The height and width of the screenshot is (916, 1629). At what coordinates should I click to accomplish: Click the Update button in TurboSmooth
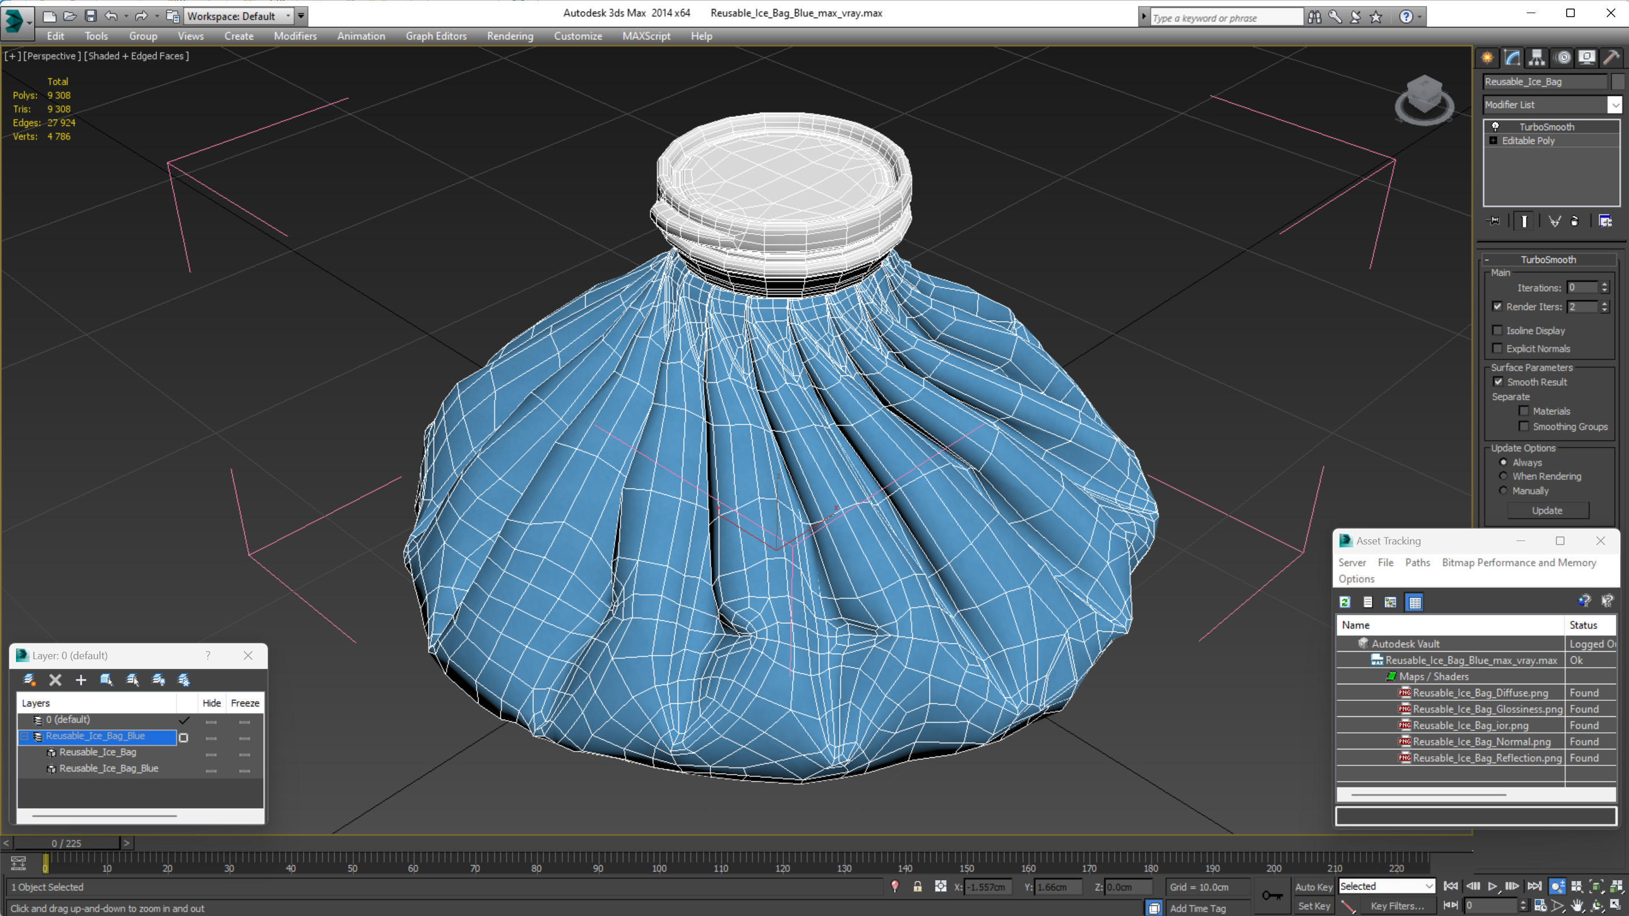[1547, 510]
